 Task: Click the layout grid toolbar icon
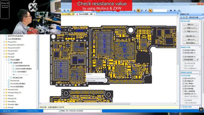click(142, 11)
